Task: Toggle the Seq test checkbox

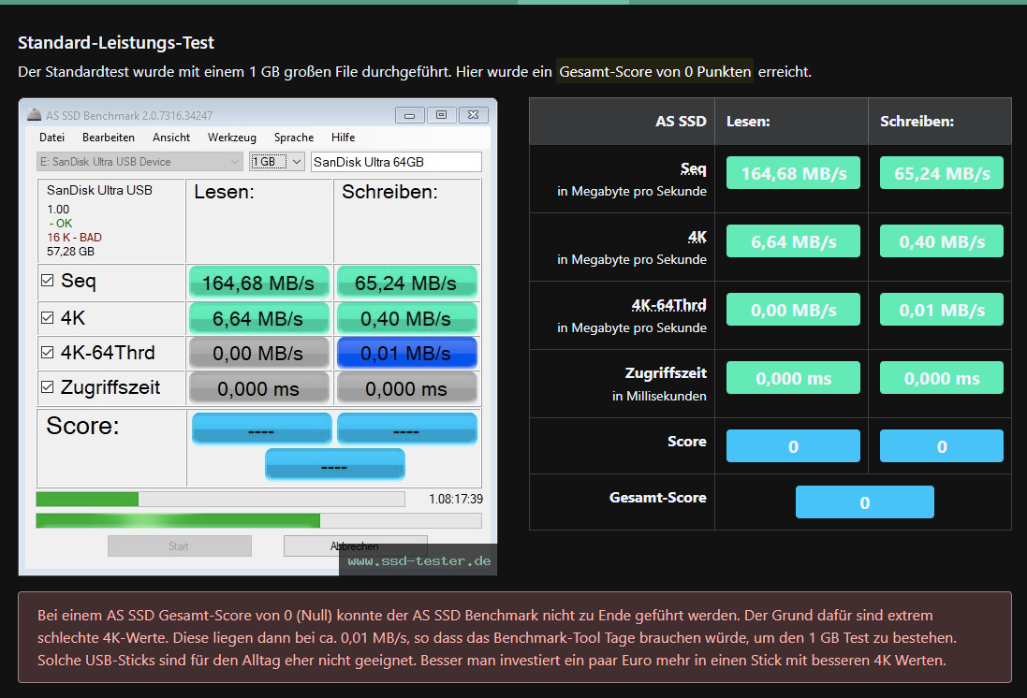Action: click(47, 281)
